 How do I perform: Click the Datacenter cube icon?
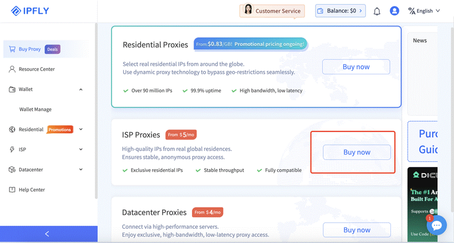point(12,170)
